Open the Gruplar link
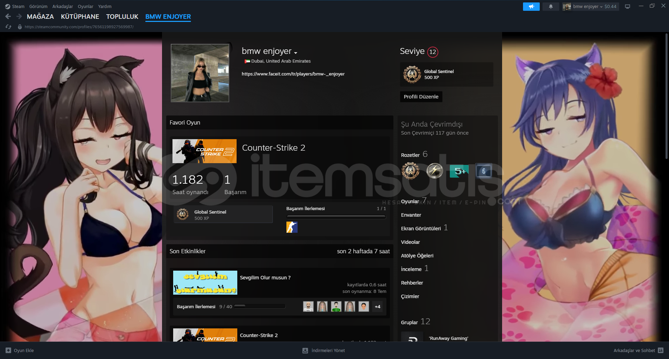 409,322
